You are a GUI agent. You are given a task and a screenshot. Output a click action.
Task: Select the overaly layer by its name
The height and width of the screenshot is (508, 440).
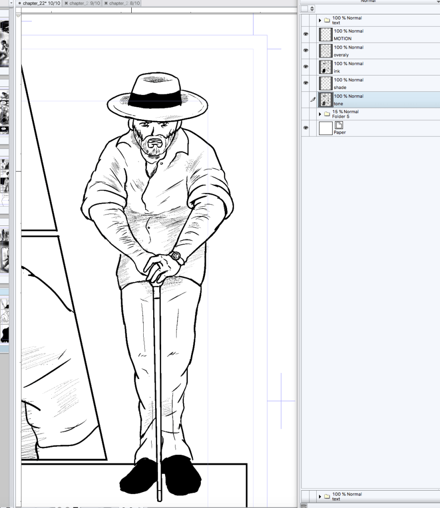point(341,55)
